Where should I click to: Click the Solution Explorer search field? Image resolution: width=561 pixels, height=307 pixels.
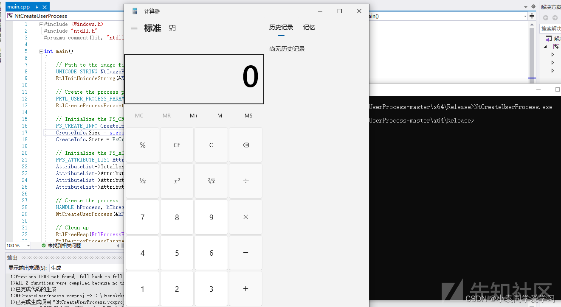coord(550,28)
